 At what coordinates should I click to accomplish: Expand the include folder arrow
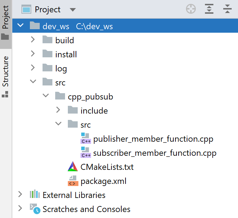58,110
